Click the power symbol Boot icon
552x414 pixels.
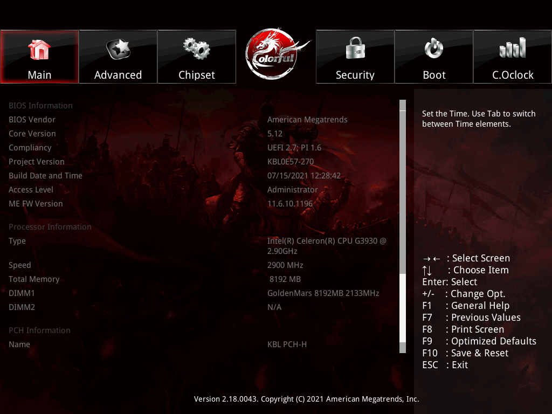click(x=434, y=48)
